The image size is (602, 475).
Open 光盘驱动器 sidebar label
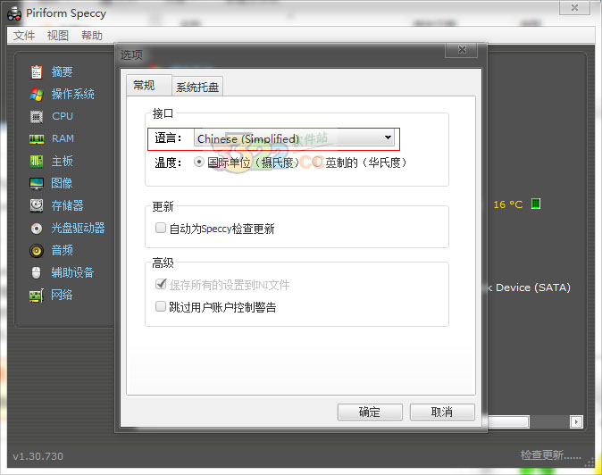pos(78,229)
